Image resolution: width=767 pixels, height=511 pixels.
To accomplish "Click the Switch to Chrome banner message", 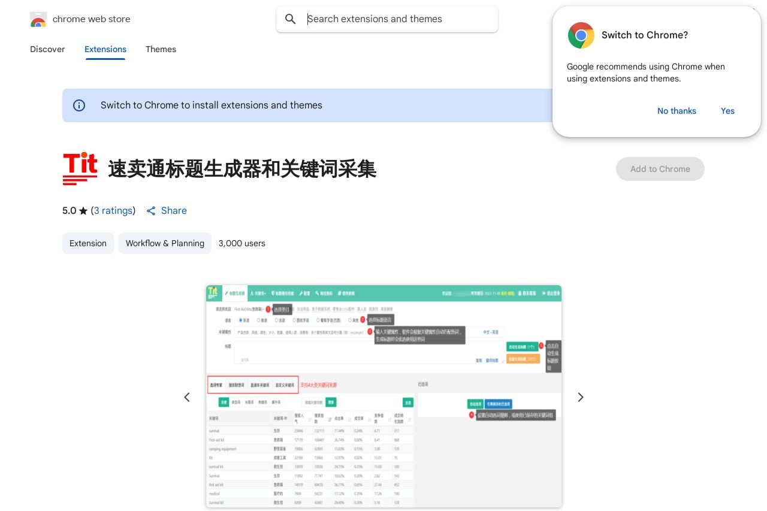I will point(212,105).
